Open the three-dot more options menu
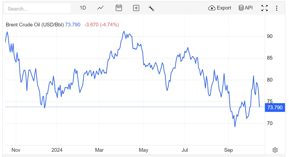 point(277,8)
